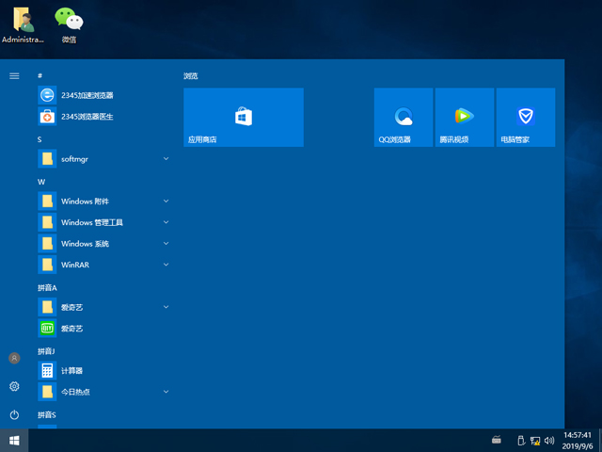Open the 计算器 calculator app

click(72, 371)
